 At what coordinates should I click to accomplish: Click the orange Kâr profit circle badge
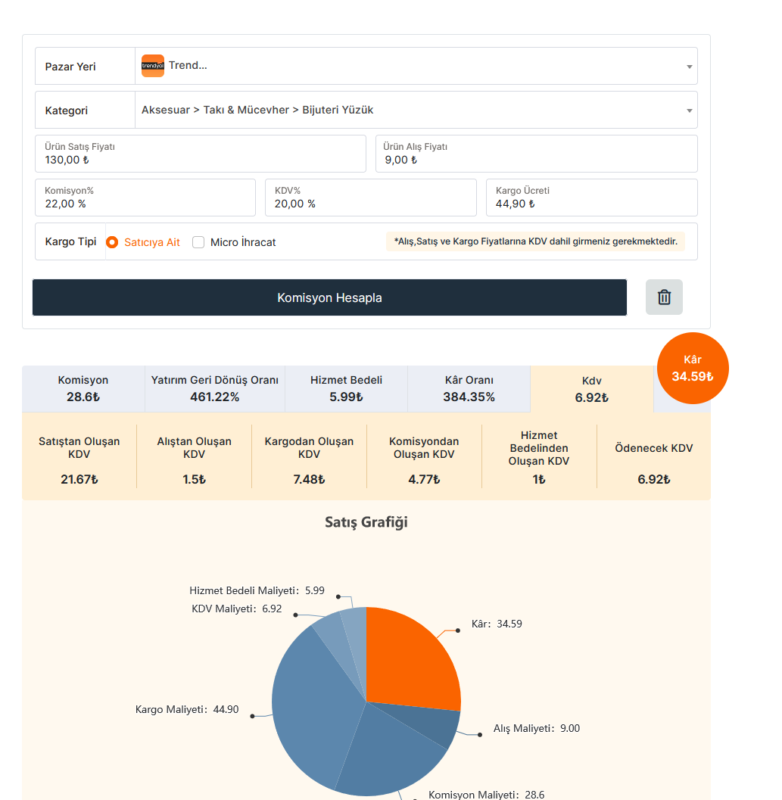693,369
